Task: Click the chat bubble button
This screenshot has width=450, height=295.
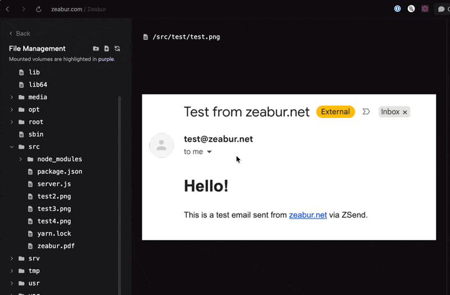Action: pyautogui.click(x=441, y=10)
